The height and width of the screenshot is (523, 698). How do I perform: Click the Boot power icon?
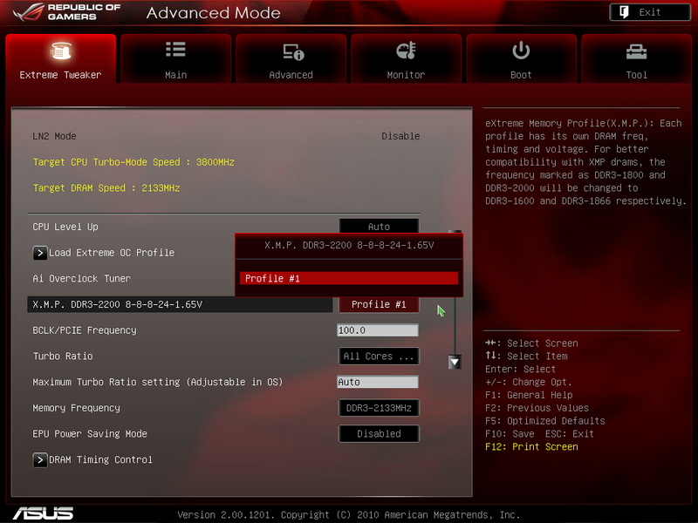521,51
